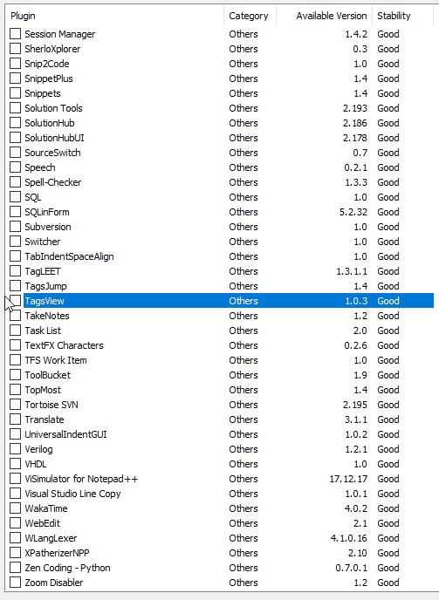Select the highlighted TagsView row name

tap(45, 301)
